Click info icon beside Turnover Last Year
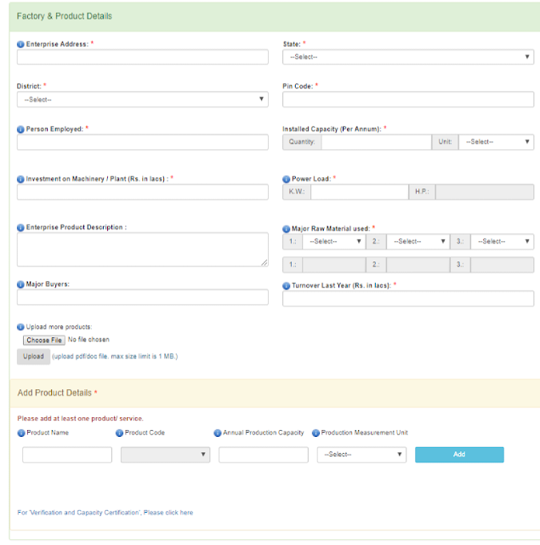 (x=286, y=285)
